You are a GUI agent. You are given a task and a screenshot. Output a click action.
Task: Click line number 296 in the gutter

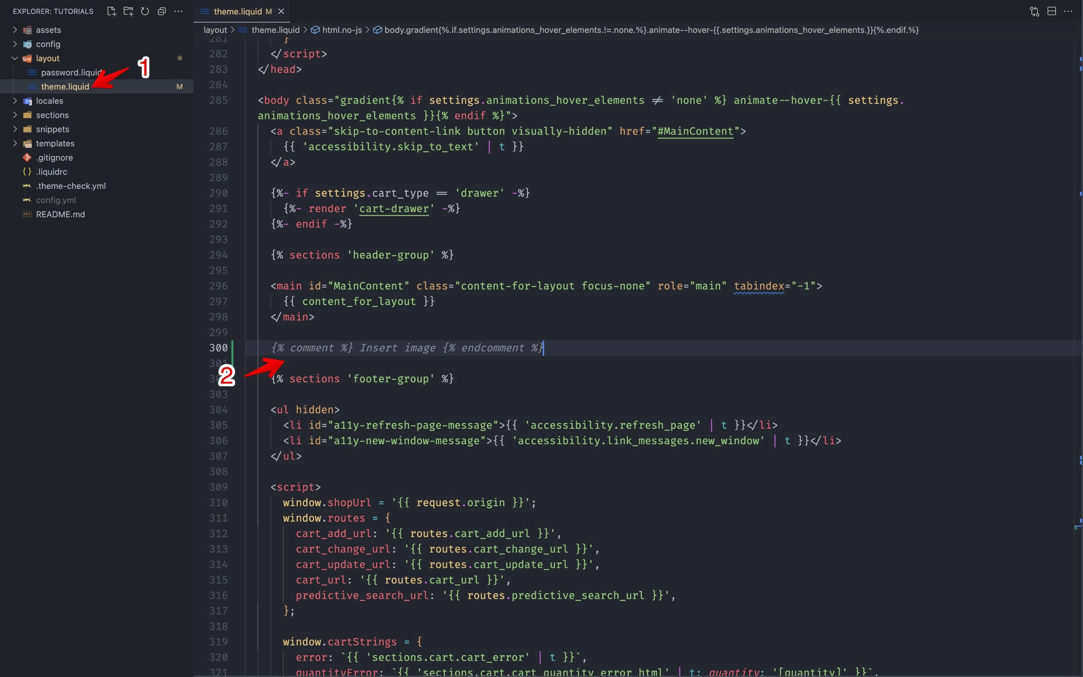coord(218,286)
